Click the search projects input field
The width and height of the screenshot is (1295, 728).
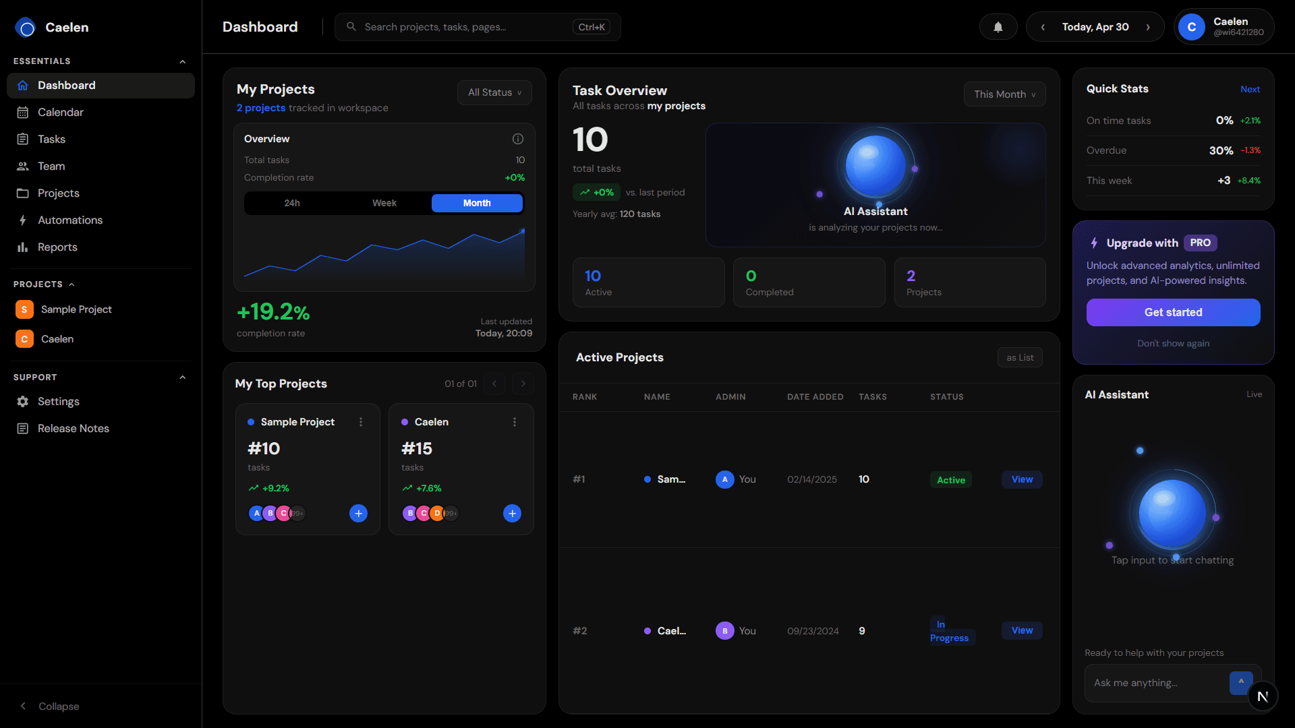[478, 27]
